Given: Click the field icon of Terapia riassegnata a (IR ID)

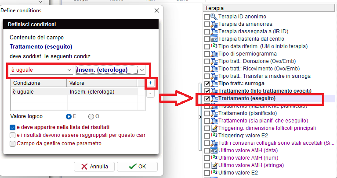Looking at the screenshot, I should click(214, 31).
